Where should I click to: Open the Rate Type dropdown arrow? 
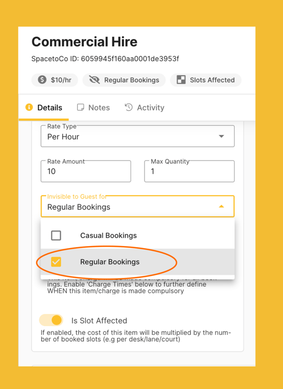[221, 136]
